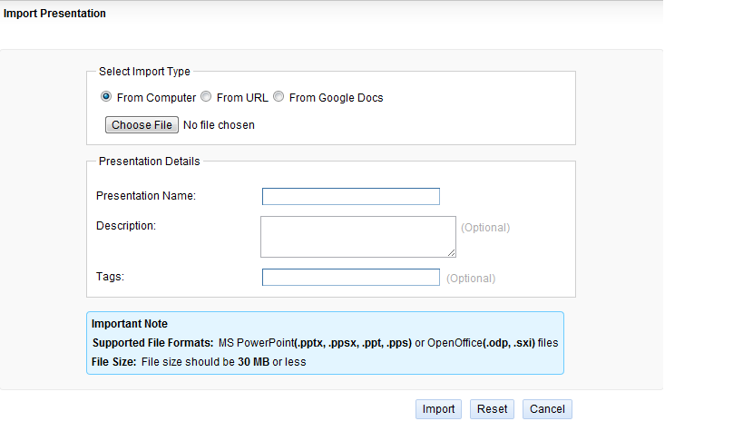Choose the From Google Docs option

pos(279,97)
